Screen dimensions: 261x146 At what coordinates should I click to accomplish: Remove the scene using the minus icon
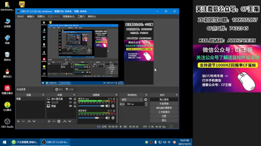pyautogui.click(x=23, y=121)
